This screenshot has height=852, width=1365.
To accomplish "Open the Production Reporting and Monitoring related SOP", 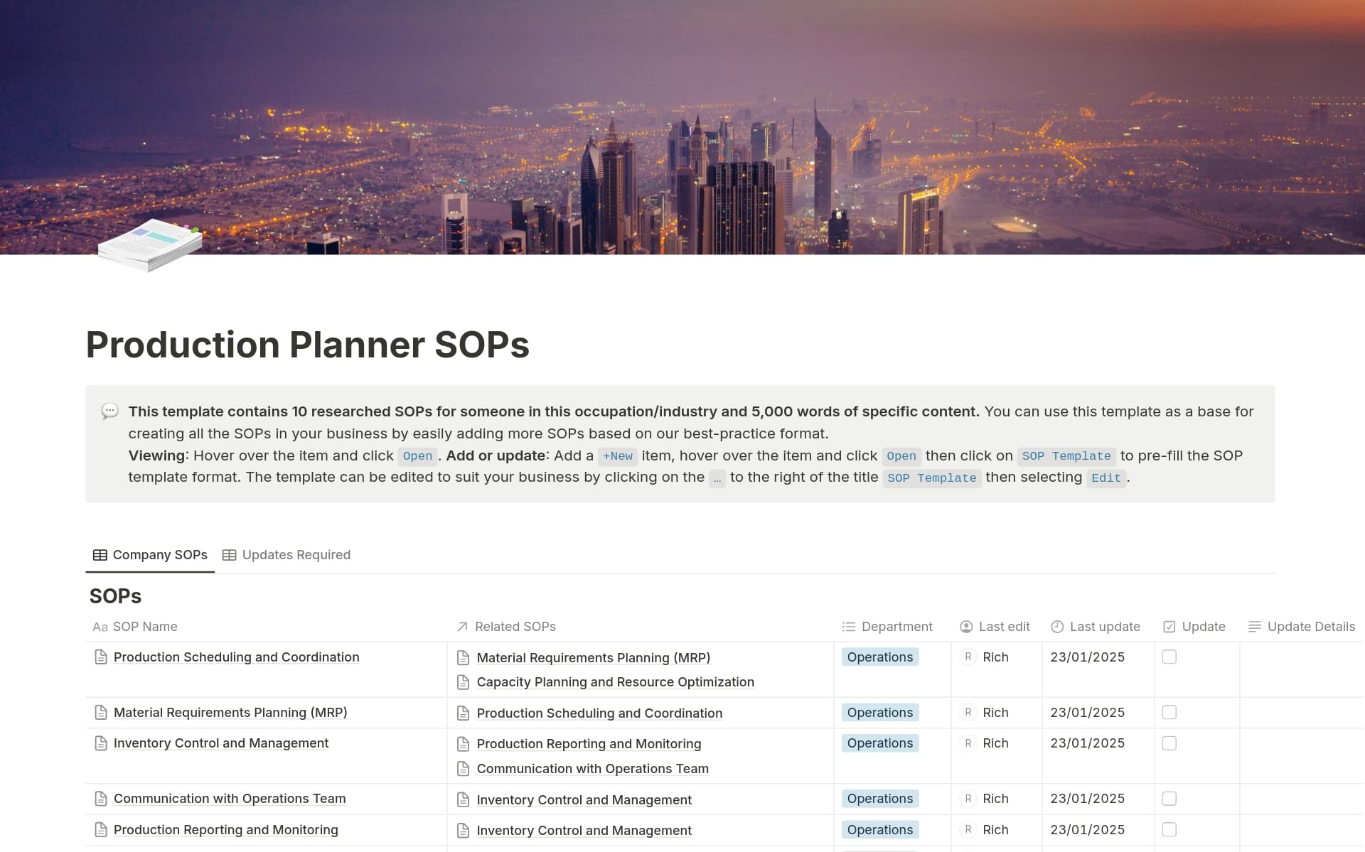I will tap(589, 744).
